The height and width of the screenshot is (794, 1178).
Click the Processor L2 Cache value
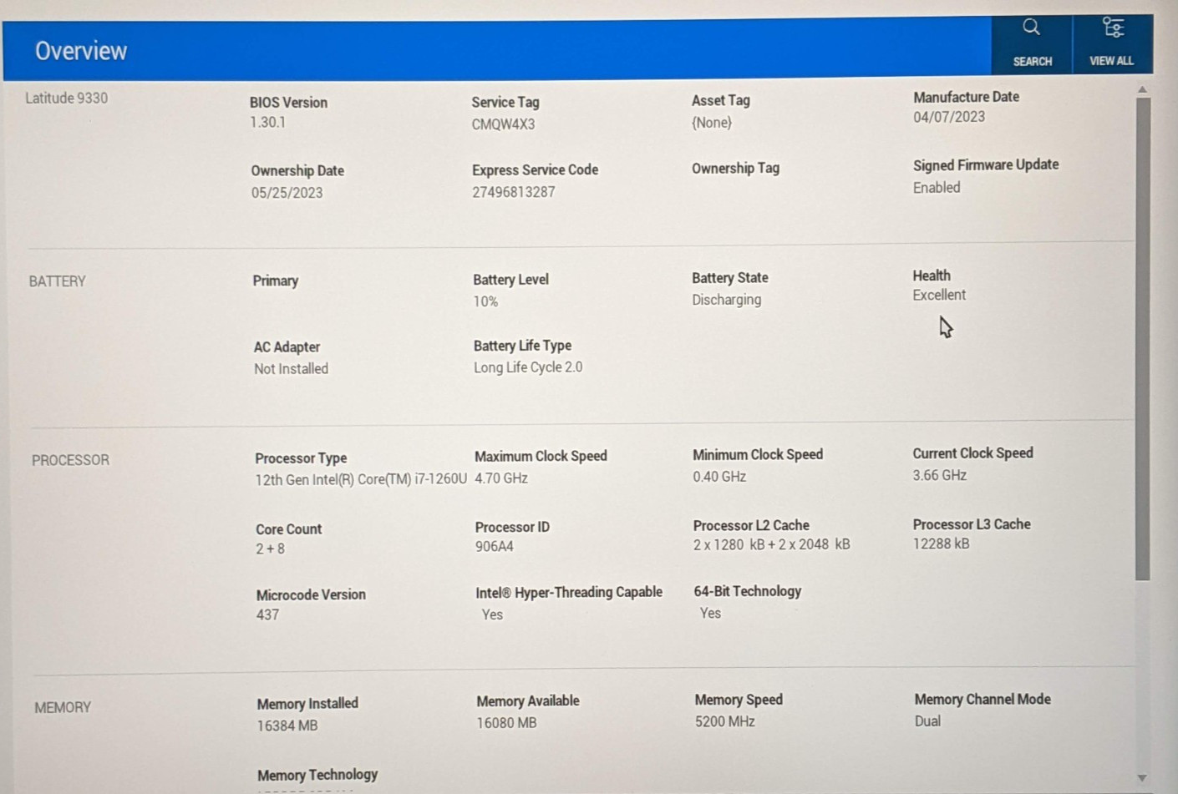[x=771, y=544]
